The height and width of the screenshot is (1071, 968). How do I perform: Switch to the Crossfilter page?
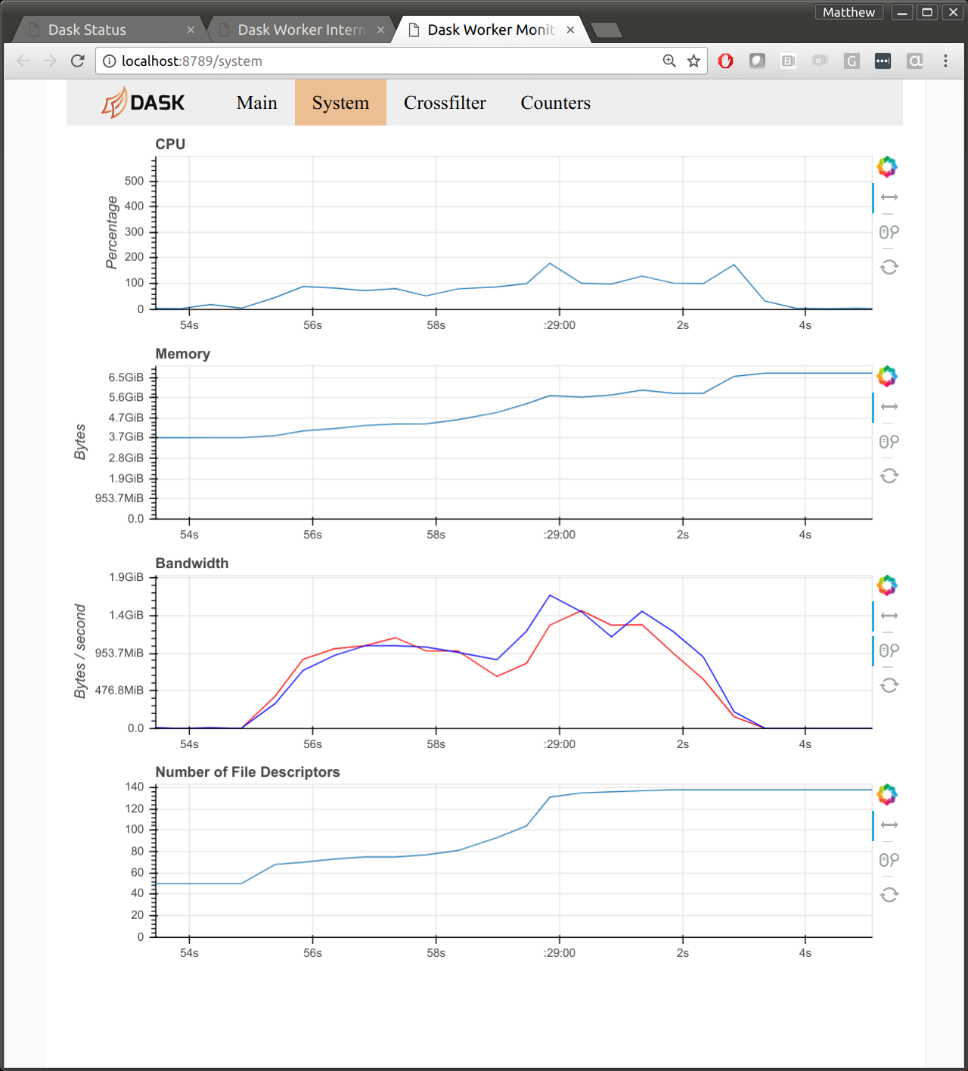(445, 103)
